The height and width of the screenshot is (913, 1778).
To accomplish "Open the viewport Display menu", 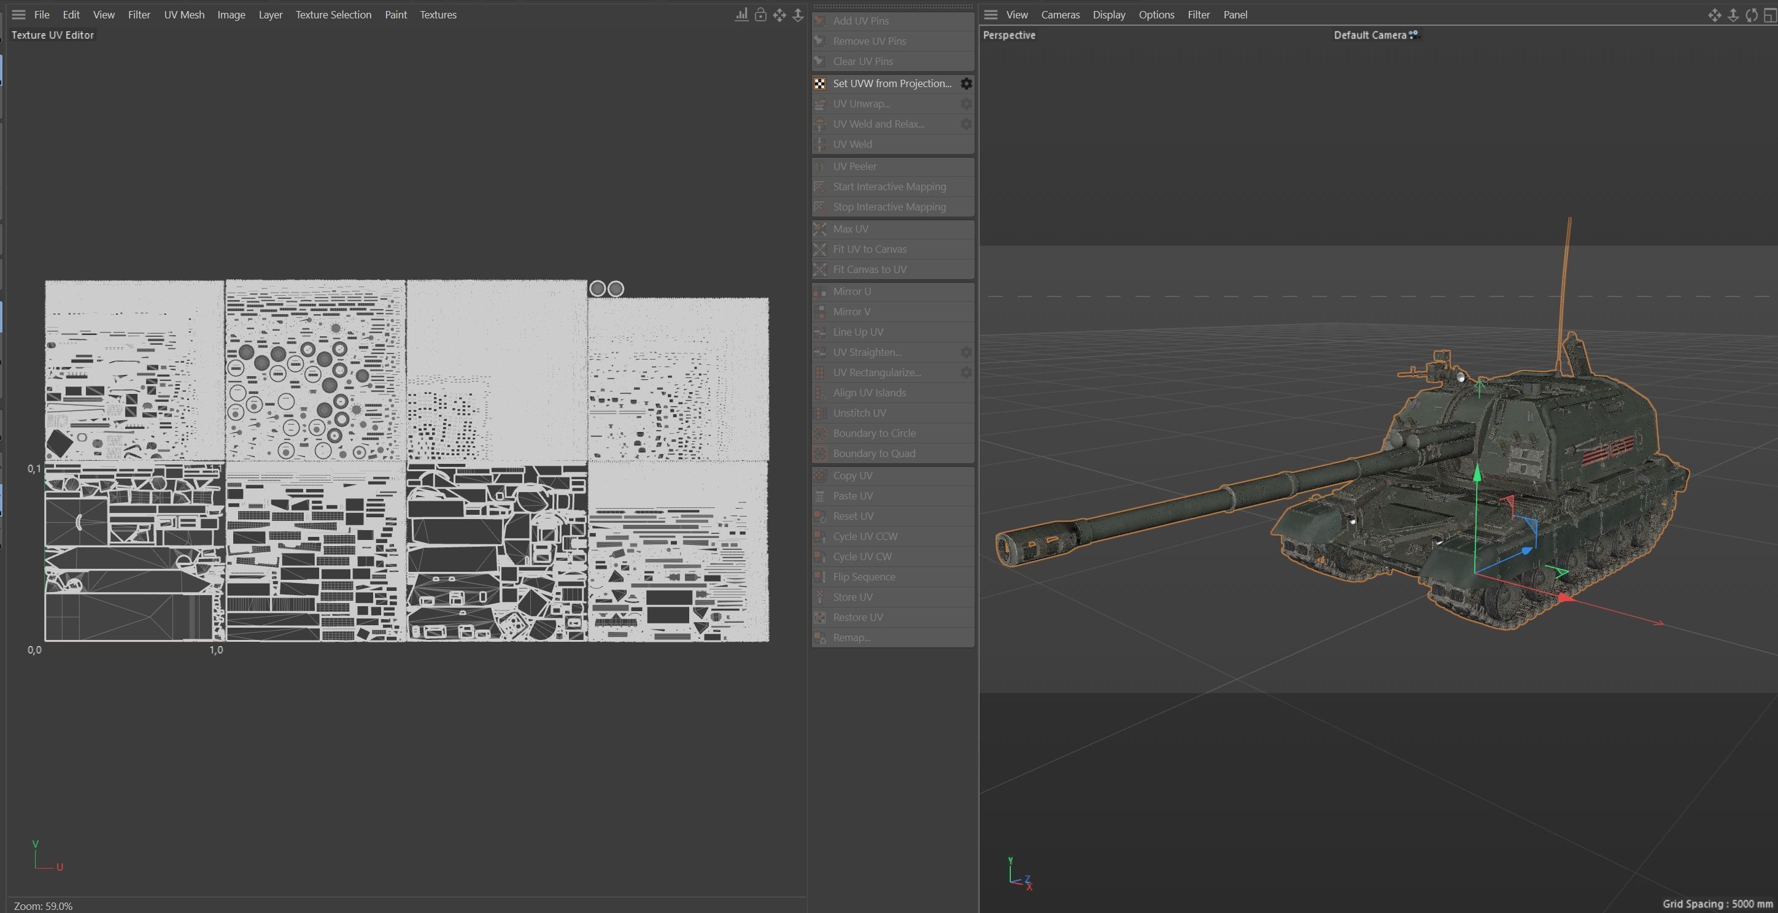I will coord(1108,15).
